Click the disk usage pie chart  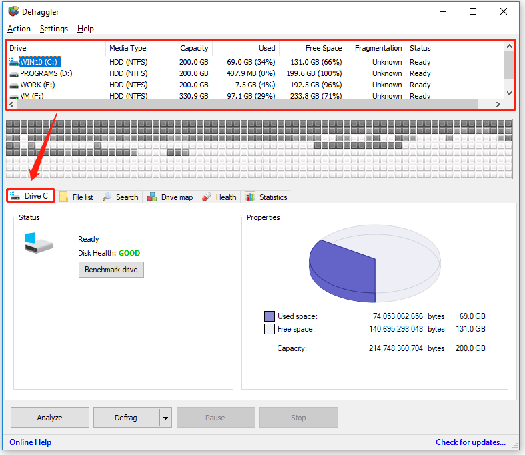coord(375,264)
